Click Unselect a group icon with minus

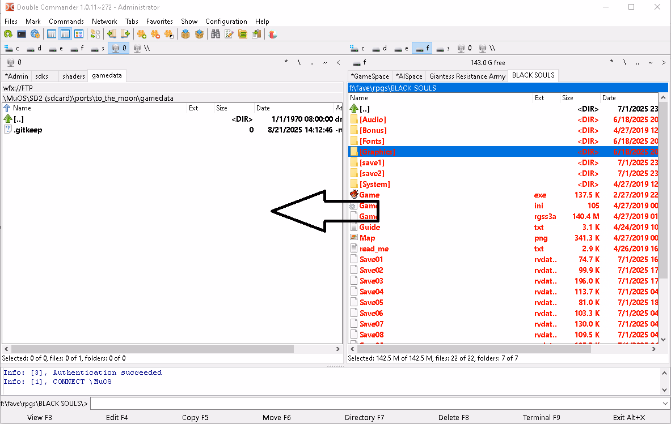pos(155,34)
